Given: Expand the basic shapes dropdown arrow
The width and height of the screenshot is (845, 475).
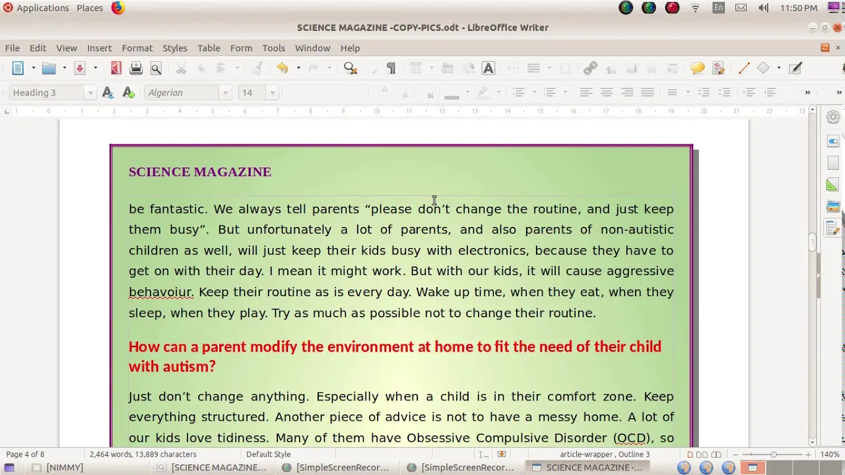Looking at the screenshot, I should coord(778,68).
